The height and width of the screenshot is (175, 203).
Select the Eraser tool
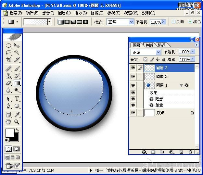coord(8,83)
